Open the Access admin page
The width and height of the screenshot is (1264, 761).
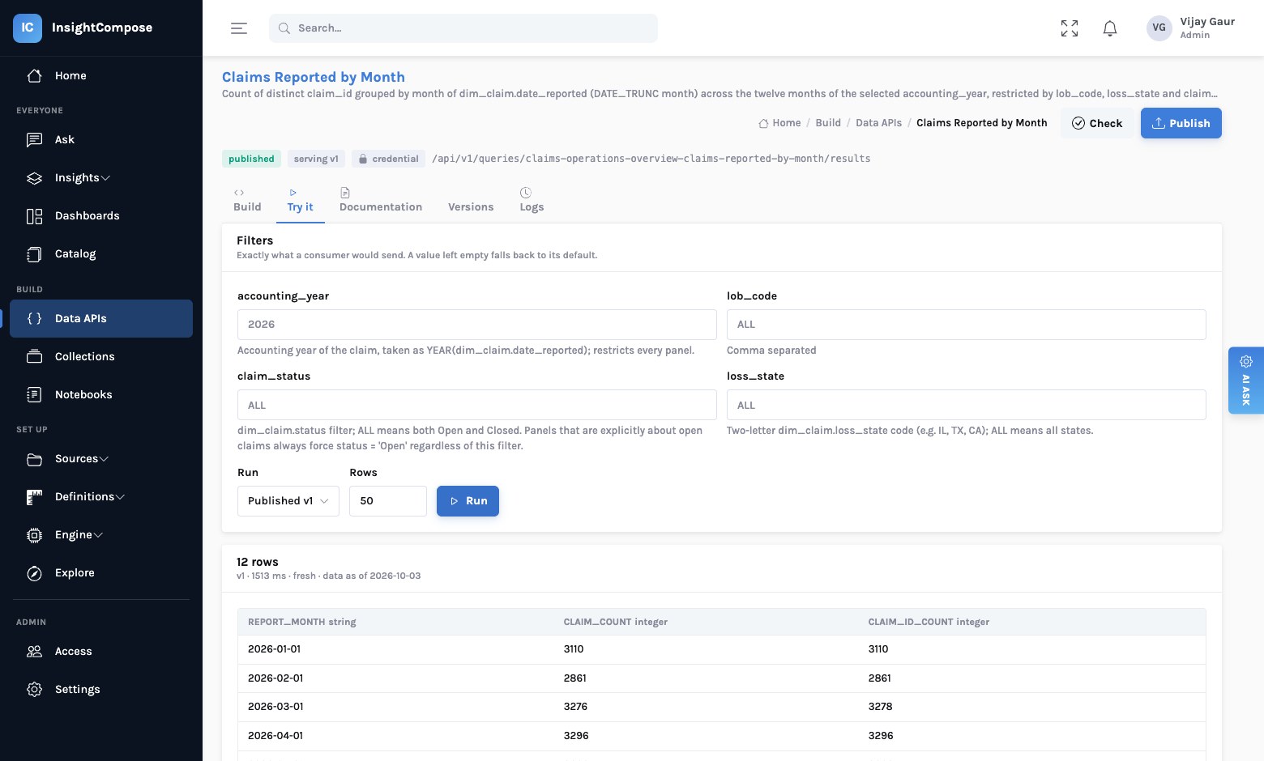pyautogui.click(x=101, y=651)
